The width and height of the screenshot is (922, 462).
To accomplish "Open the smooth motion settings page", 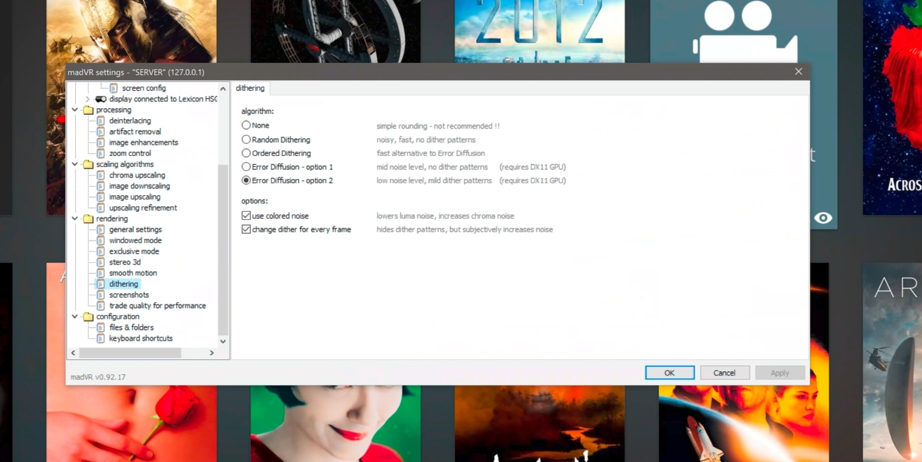I will [133, 273].
